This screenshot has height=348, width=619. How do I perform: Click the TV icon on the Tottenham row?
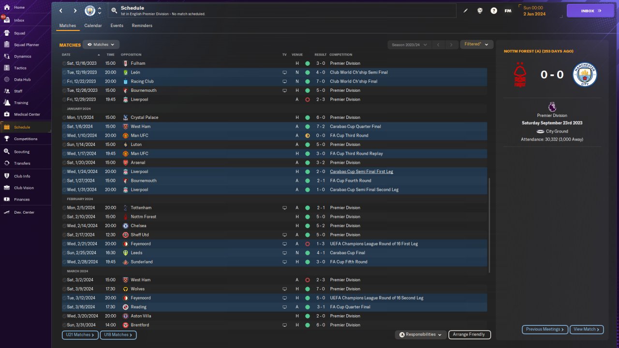(x=285, y=208)
